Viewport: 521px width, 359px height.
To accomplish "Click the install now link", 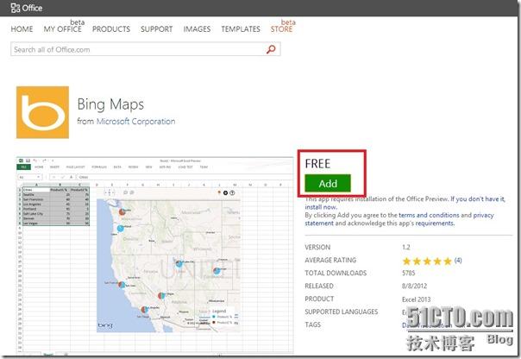I will (321, 207).
